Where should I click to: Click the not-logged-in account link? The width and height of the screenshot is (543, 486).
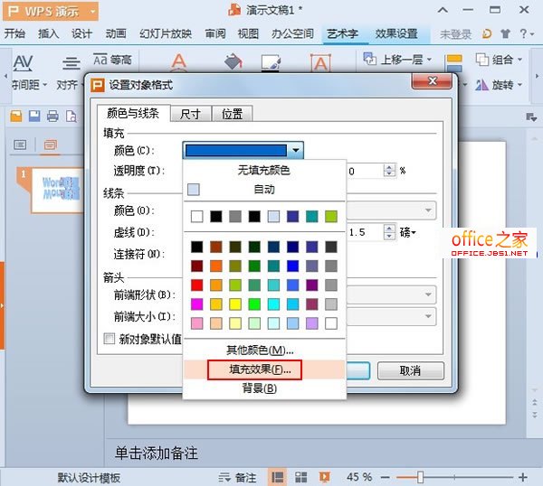456,33
